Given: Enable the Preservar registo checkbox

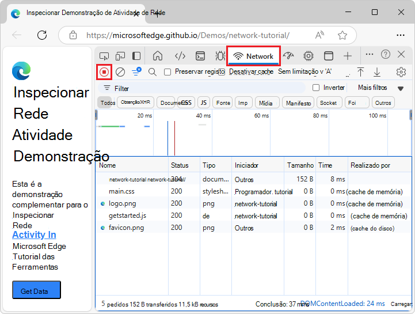Looking at the screenshot, I should 167,72.
